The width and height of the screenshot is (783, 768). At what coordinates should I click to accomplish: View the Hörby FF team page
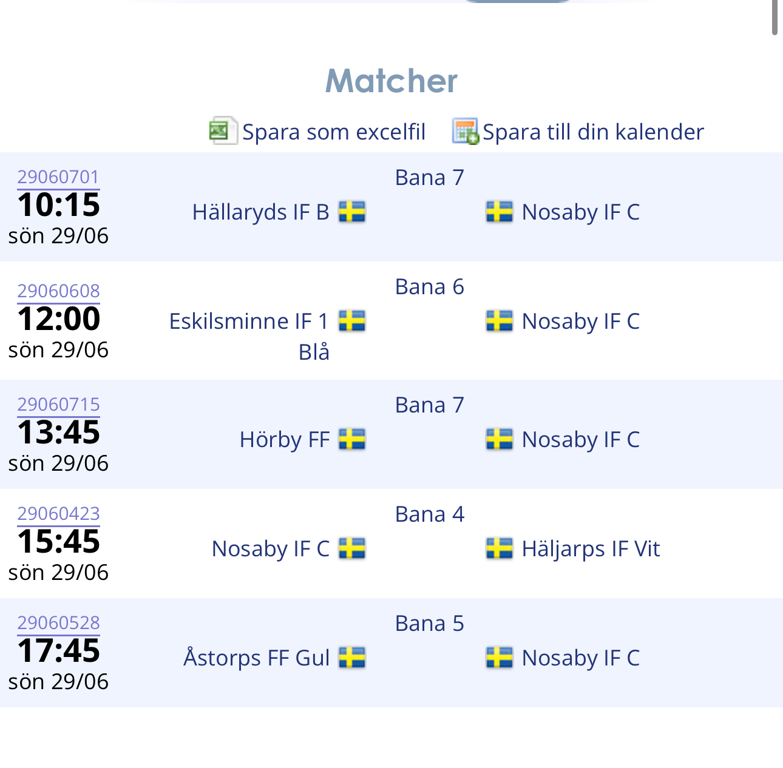tap(284, 439)
